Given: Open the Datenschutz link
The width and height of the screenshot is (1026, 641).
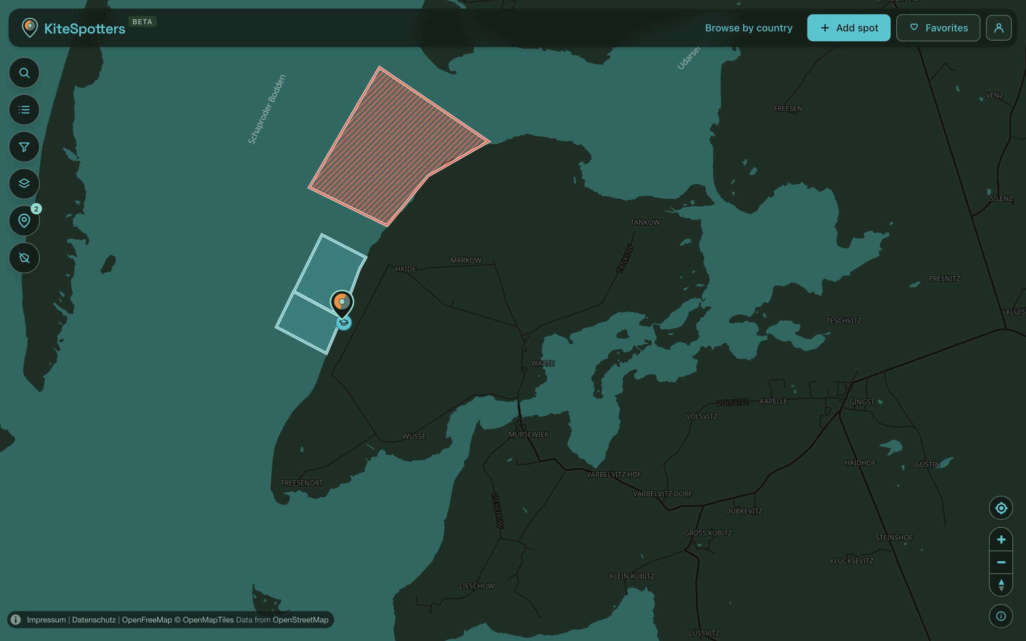Looking at the screenshot, I should (x=94, y=620).
